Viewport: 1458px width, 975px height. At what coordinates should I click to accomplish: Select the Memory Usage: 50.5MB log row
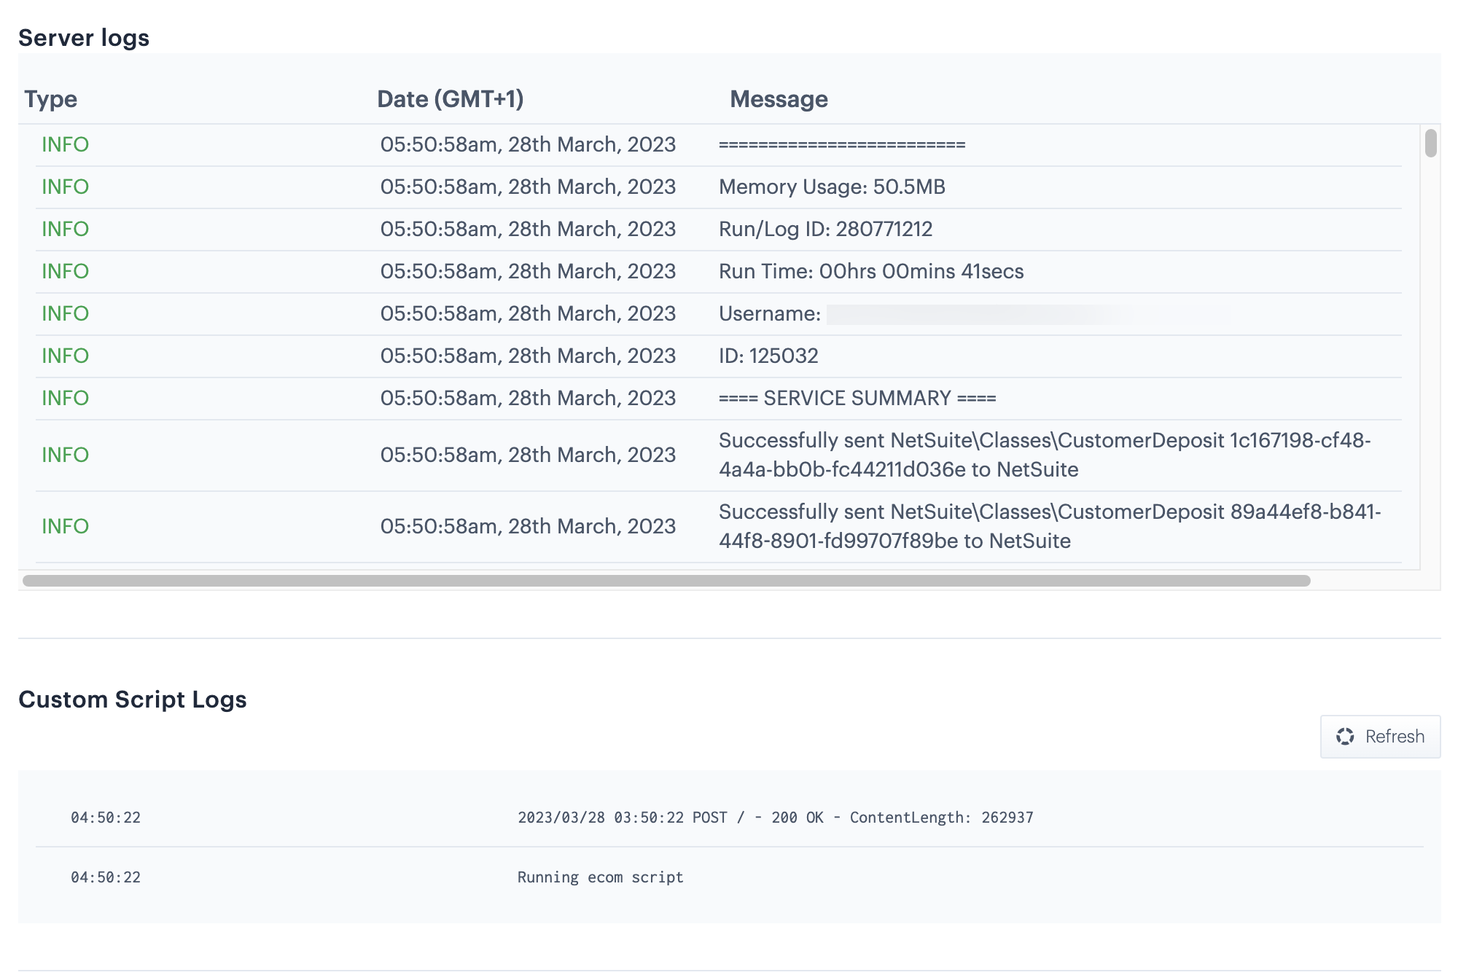coord(831,187)
